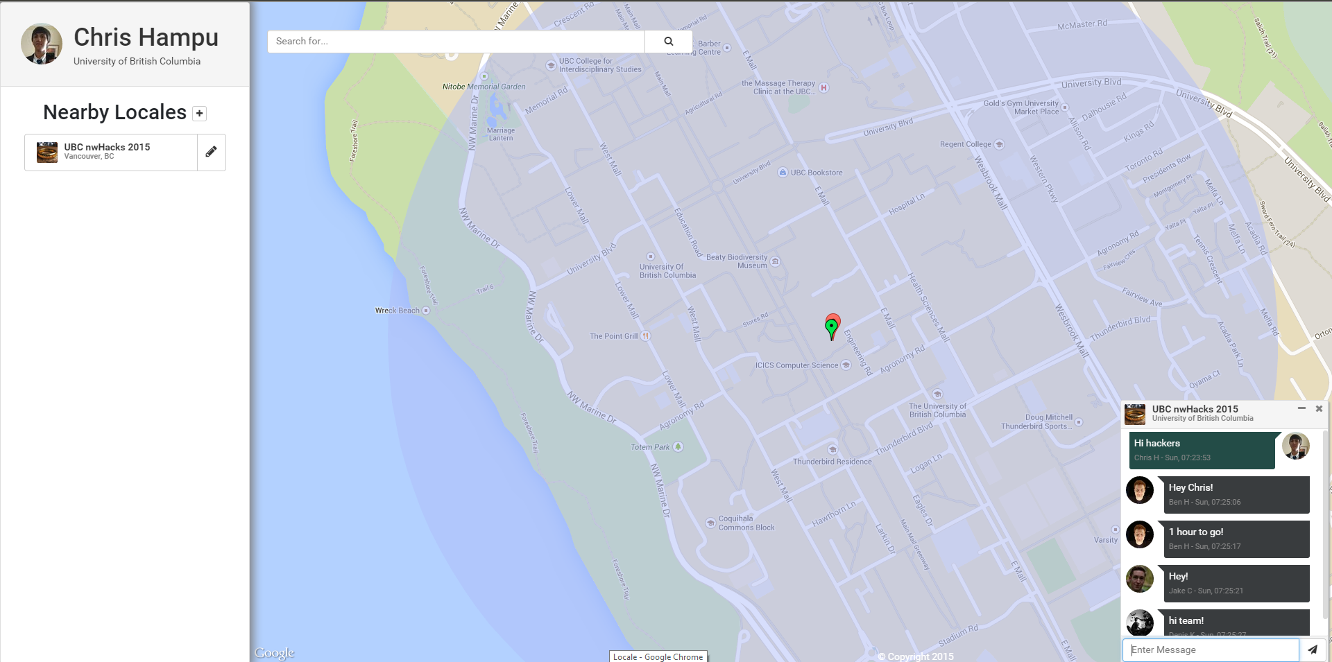
Task: Click Gold's Gym University Market Place marker
Action: (1065, 107)
